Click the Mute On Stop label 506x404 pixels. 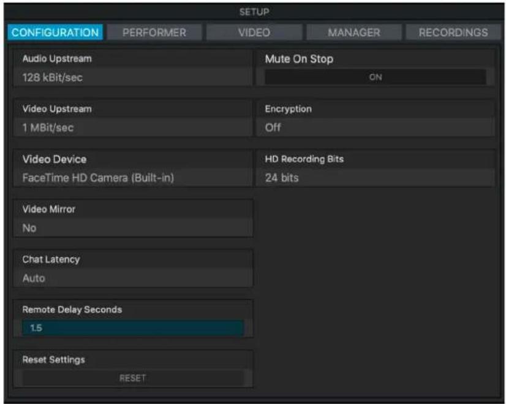[x=299, y=59]
